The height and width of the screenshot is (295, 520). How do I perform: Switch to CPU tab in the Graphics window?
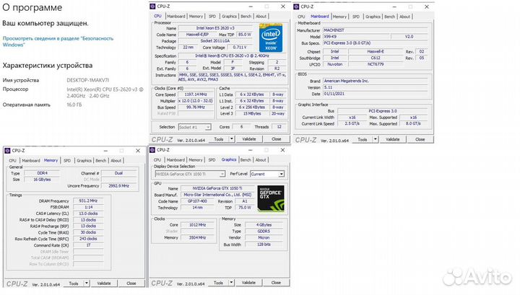pos(157,160)
